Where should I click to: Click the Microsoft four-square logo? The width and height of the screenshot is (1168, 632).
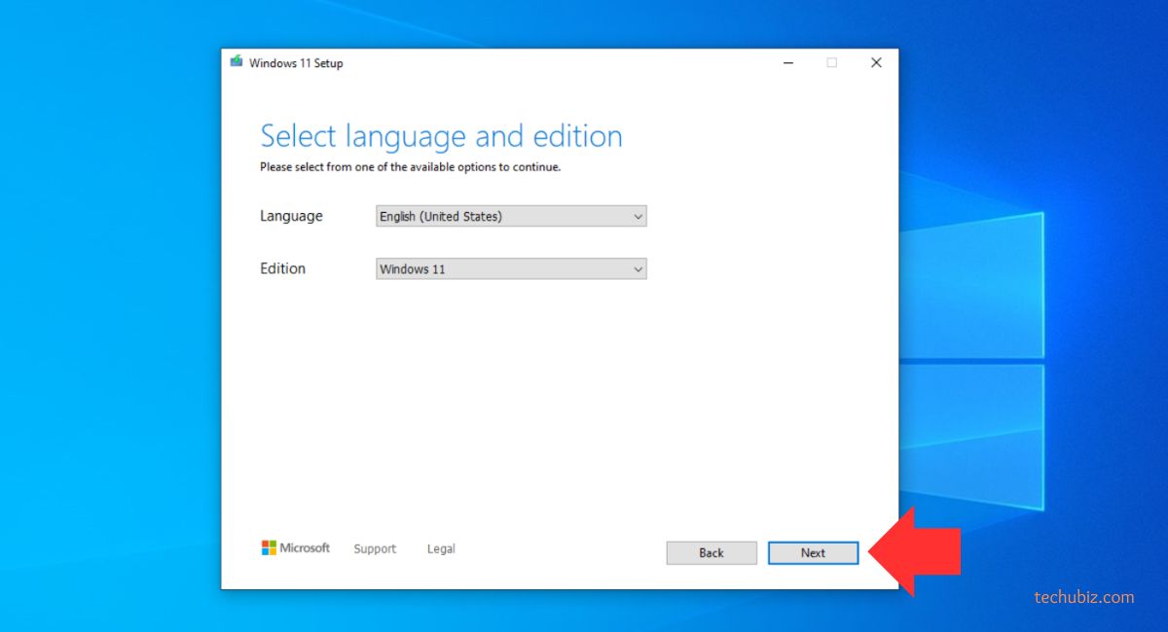[x=269, y=548]
